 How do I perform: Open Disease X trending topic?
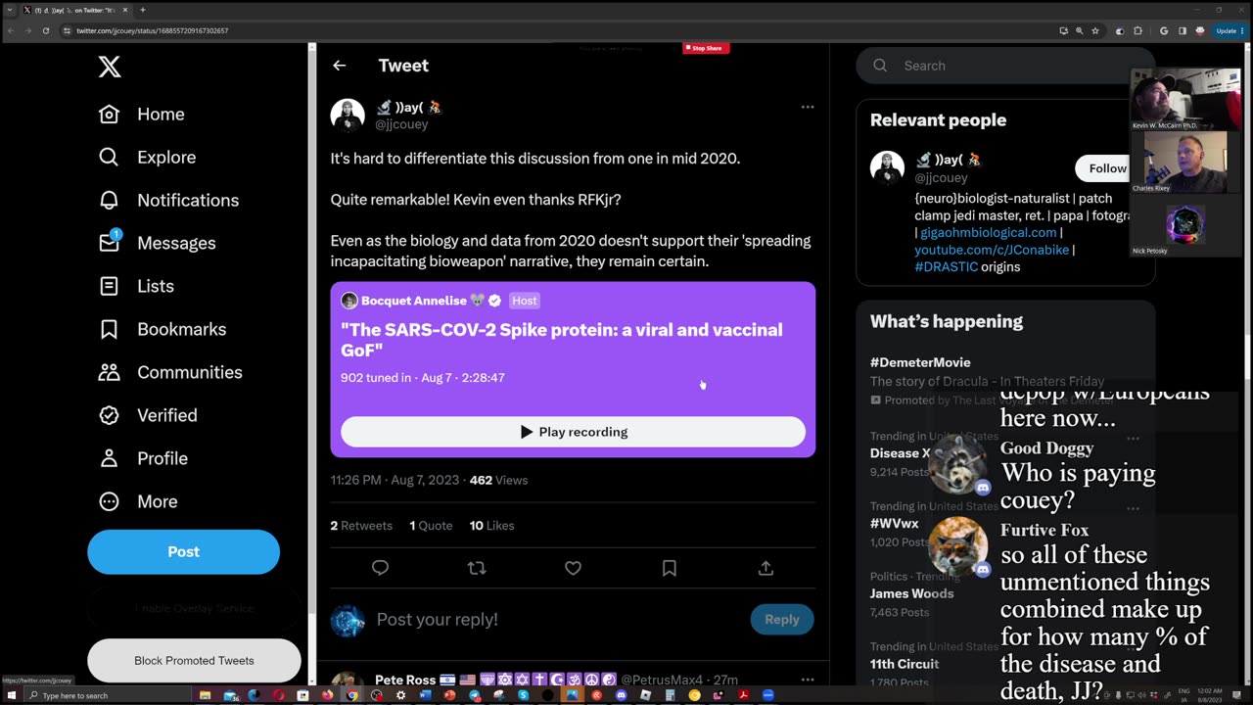[x=900, y=453]
